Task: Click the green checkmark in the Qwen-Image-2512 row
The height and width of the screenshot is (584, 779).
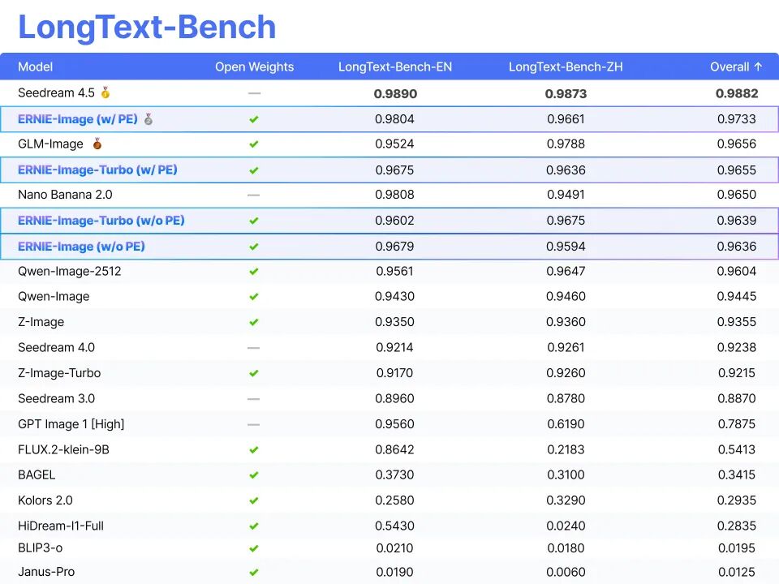Action: [x=254, y=272]
